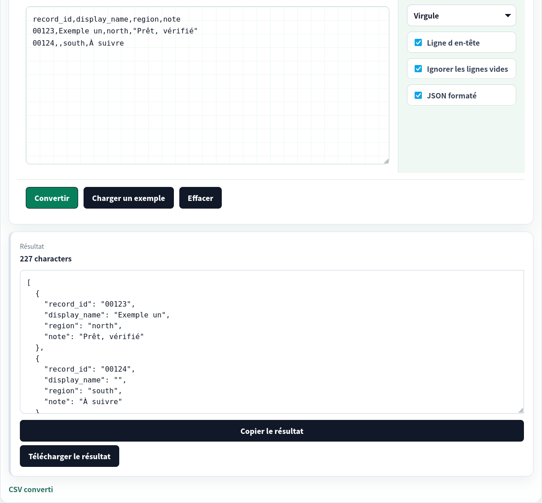Copy output with Copier le résultat
This screenshot has height=503, width=542.
point(272,431)
